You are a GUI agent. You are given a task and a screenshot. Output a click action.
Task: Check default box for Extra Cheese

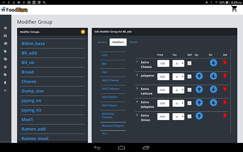pos(189,63)
